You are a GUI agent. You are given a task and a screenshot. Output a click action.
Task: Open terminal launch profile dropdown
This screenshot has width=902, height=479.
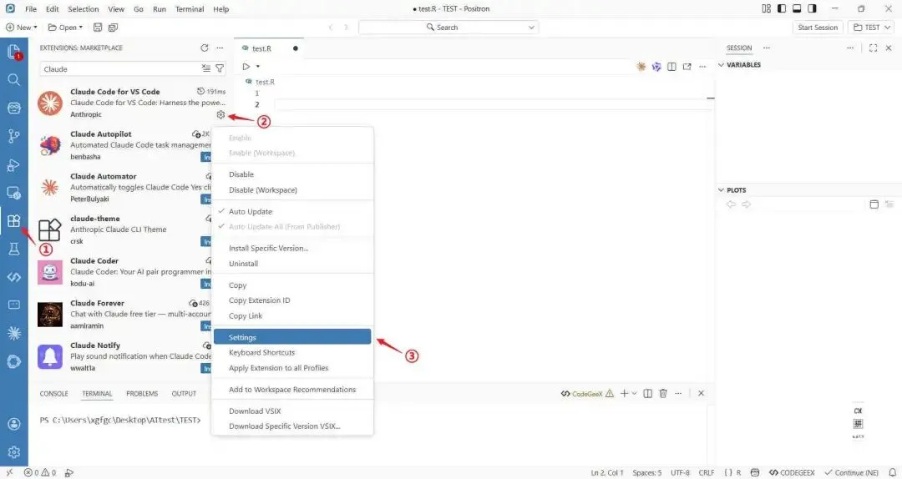pos(635,393)
